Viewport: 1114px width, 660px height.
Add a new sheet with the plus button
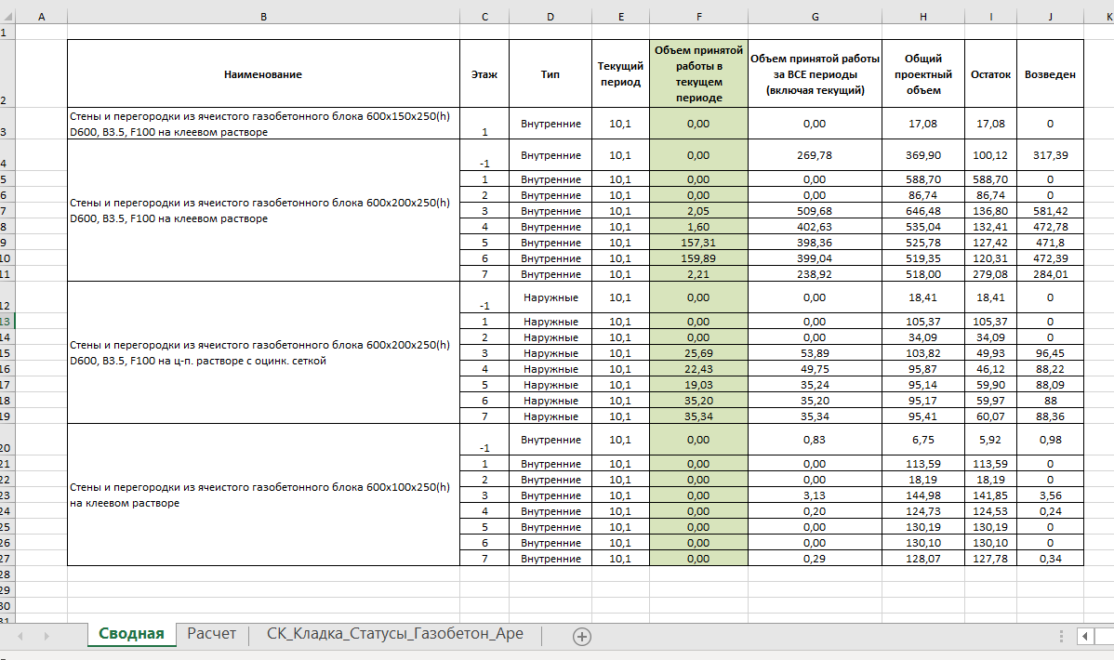click(582, 636)
